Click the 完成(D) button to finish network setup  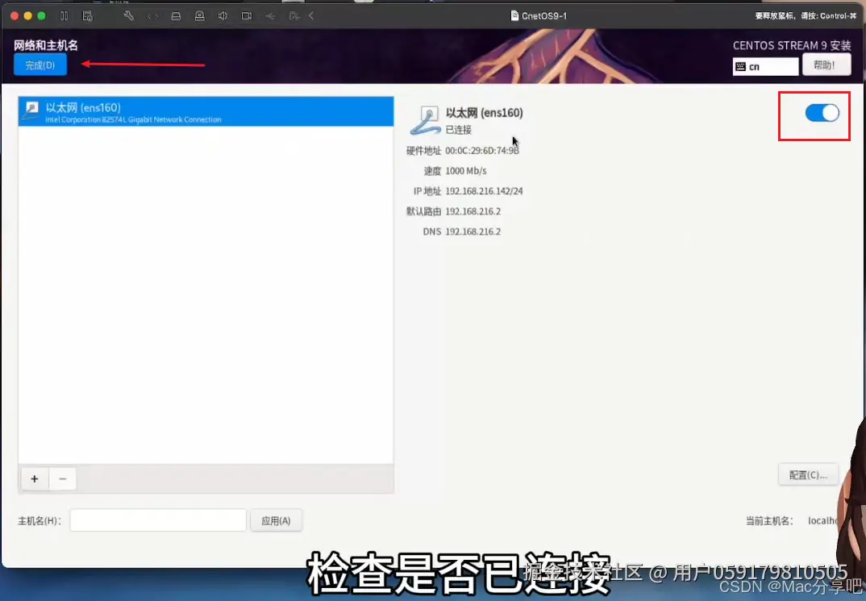point(40,65)
